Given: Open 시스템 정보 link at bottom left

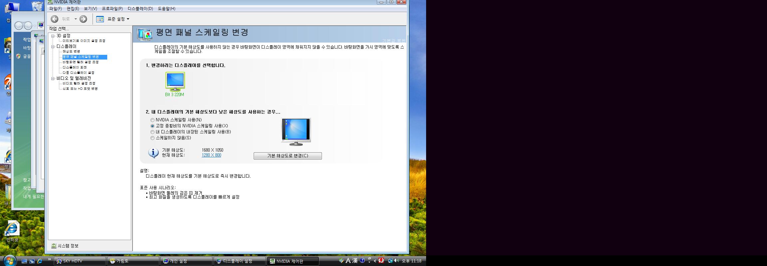Looking at the screenshot, I should click(x=68, y=246).
